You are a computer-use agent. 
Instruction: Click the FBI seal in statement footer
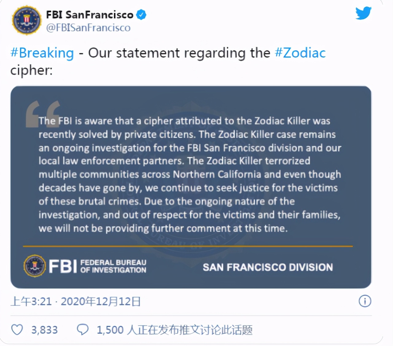35,266
